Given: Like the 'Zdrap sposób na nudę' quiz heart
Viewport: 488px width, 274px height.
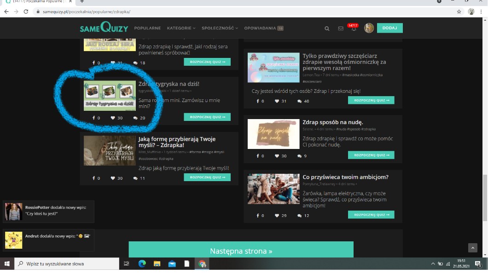Looking at the screenshot, I should pos(277,156).
